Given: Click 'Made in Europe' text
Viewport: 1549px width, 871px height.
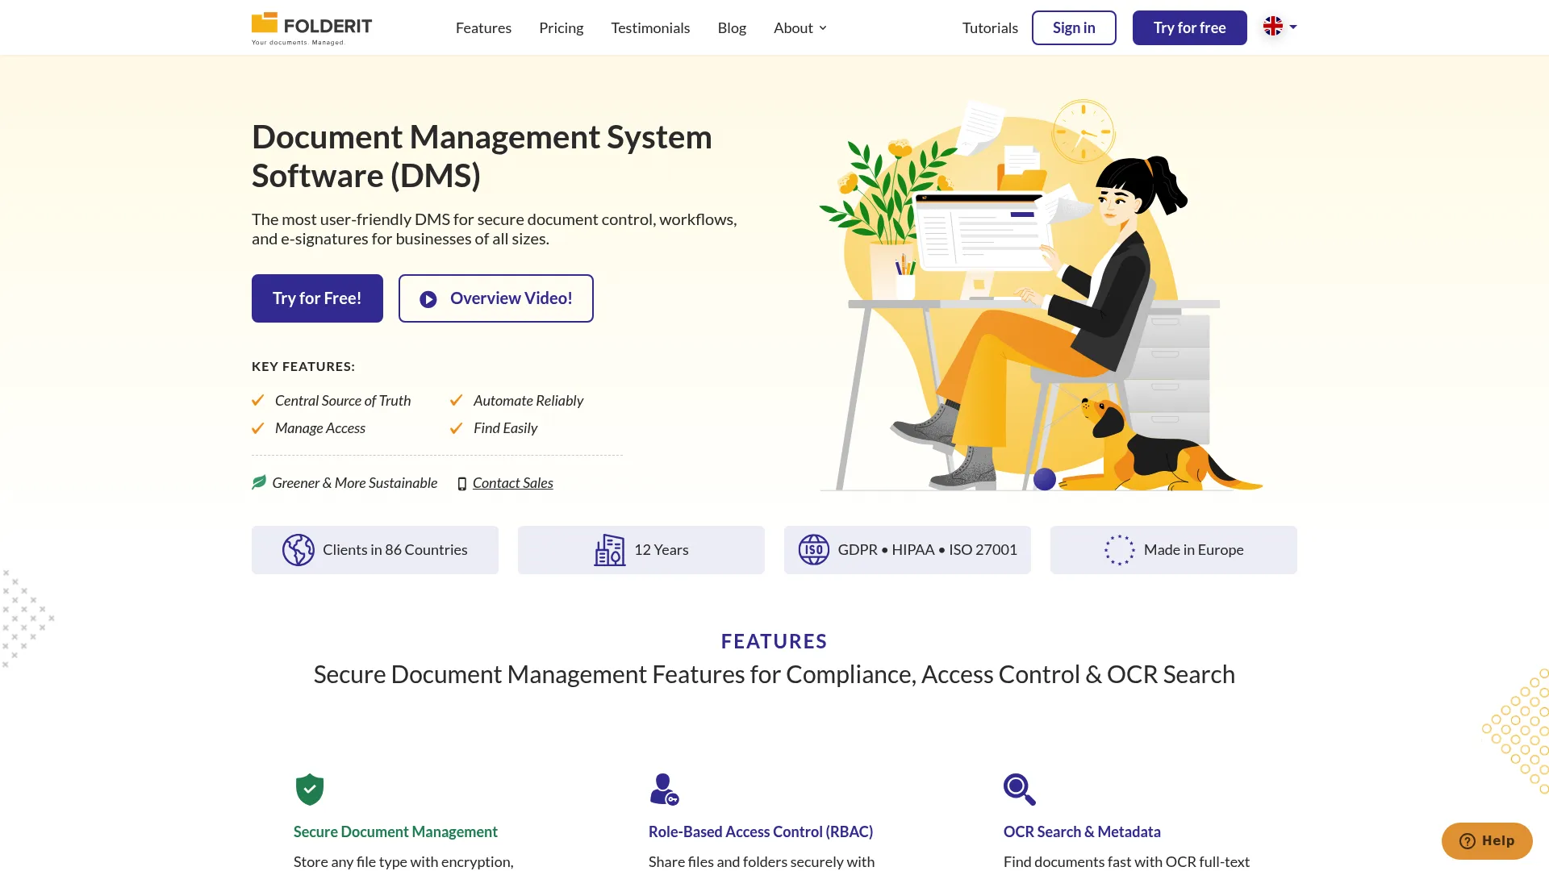Looking at the screenshot, I should 1194,550.
